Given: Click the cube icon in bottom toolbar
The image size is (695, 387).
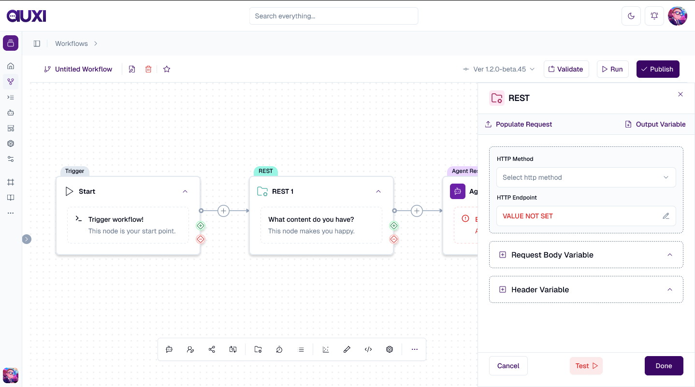Looking at the screenshot, I should 390,349.
